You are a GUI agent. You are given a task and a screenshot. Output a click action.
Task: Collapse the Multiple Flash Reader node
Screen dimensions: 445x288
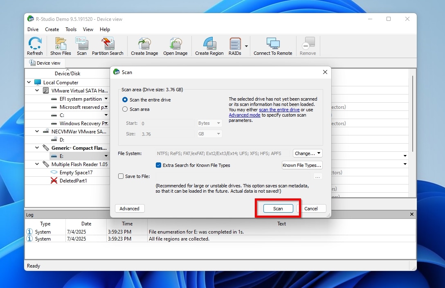click(x=37, y=164)
